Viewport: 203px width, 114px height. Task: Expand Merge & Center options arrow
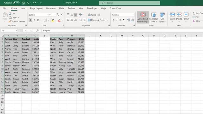point(108,20)
